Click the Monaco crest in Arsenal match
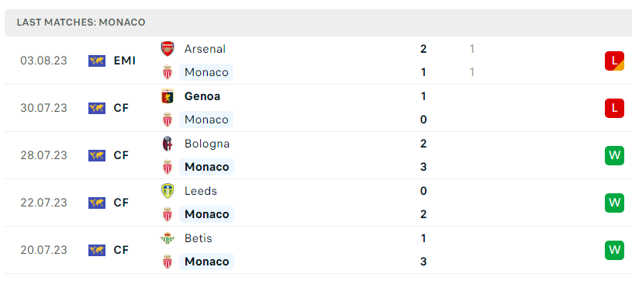Image resolution: width=632 pixels, height=281 pixels. coord(167,72)
